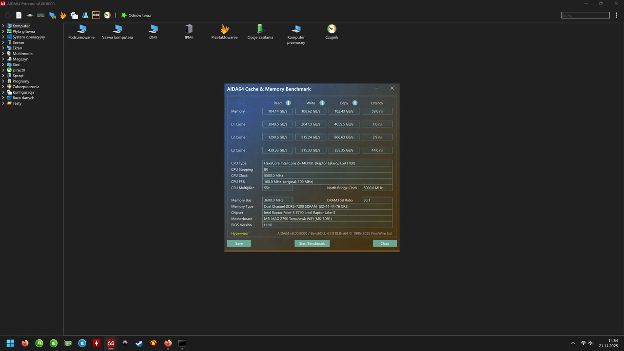The height and width of the screenshot is (351, 624).
Task: Open the Komputer przenośny laptop icon
Action: (x=296, y=35)
